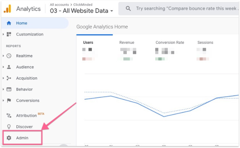Select the Revenue metric tab
Viewport: 240px width, 148px height.
[127, 42]
